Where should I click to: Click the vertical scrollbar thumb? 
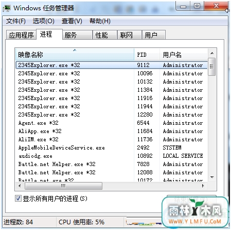(x=211, y=67)
